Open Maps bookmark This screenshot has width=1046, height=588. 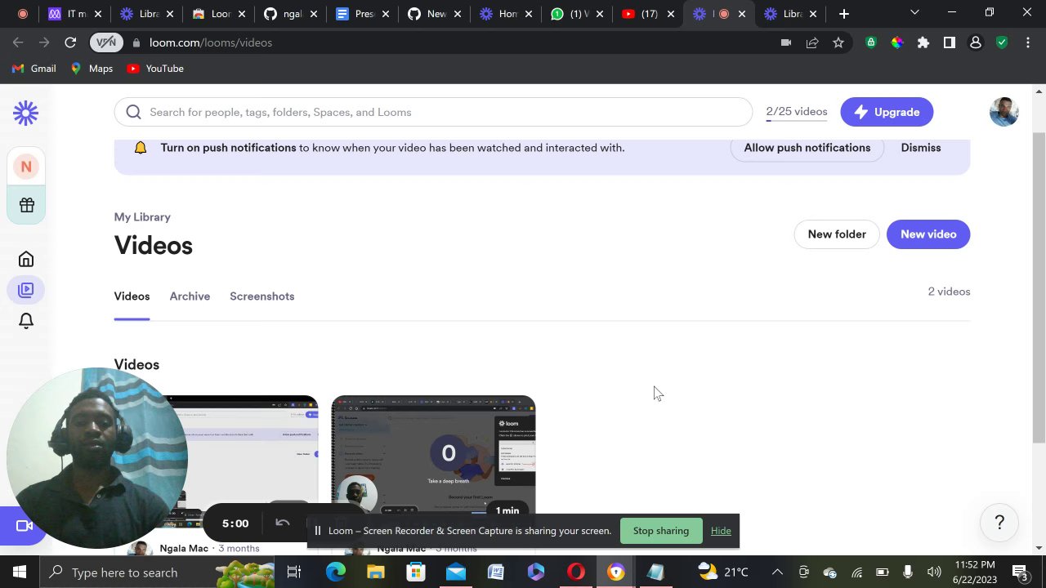click(92, 69)
